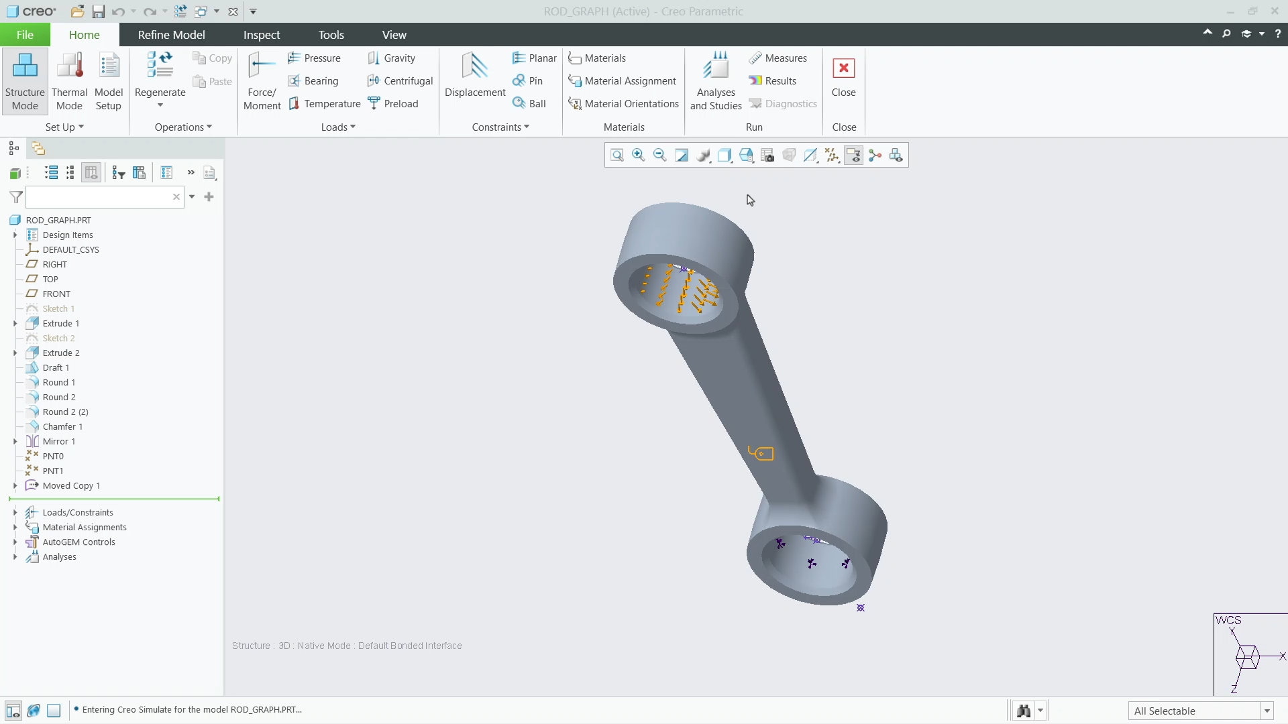Open the View tab
The image size is (1288, 724).
pyautogui.click(x=394, y=35)
